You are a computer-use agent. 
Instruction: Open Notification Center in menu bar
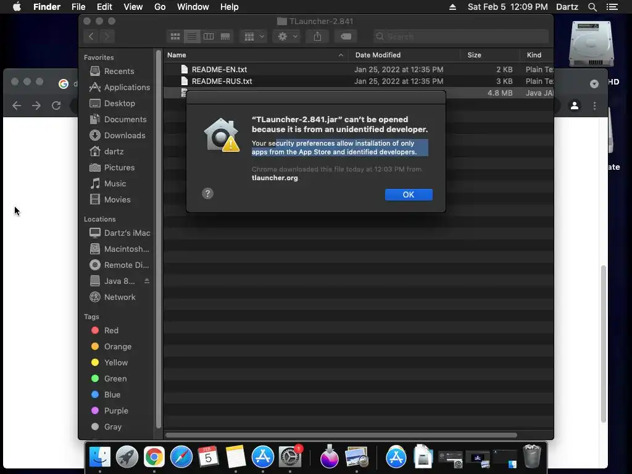pos(612,7)
